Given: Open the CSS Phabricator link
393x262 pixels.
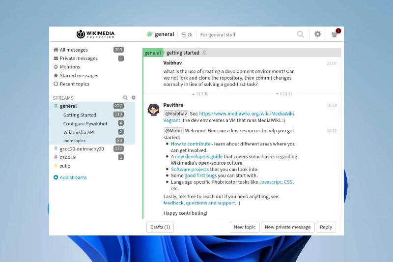Looking at the screenshot, I should tap(288, 182).
